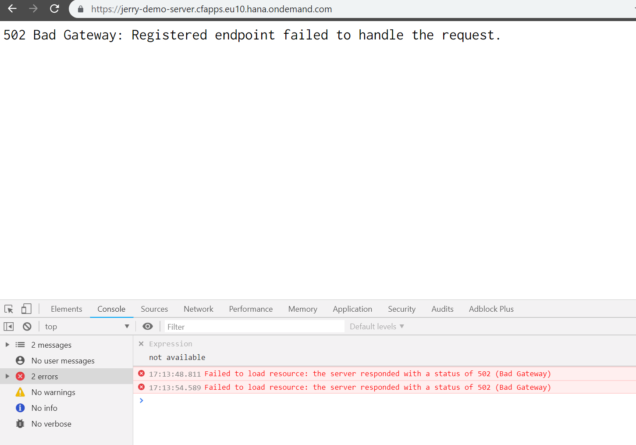View site info via the padlock icon
This screenshot has width=636, height=445.
coord(81,9)
